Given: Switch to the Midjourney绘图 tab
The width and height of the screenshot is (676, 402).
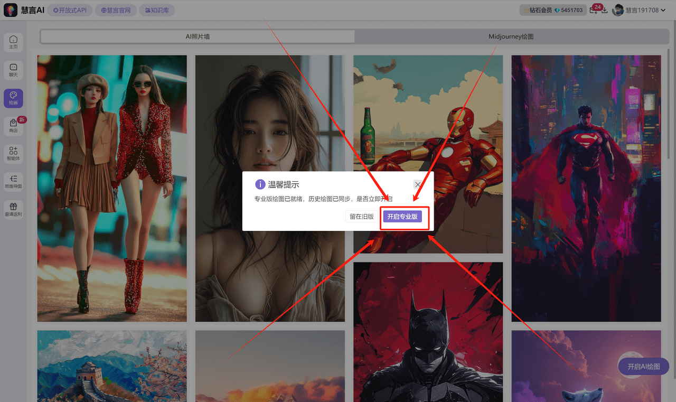Looking at the screenshot, I should [511, 36].
